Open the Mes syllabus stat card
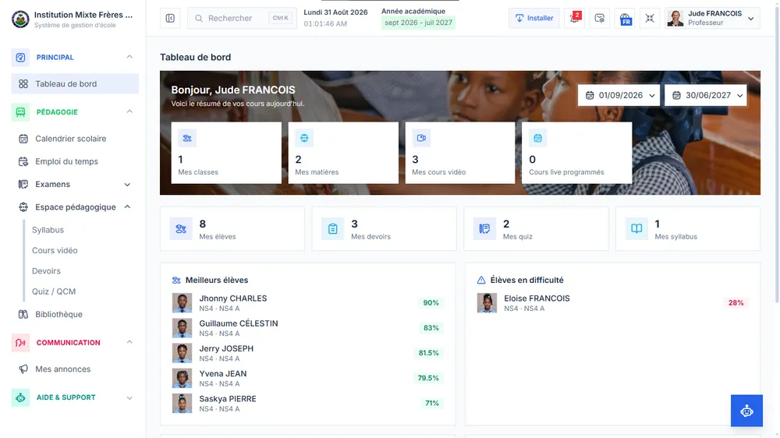This screenshot has height=438, width=780. click(x=688, y=228)
